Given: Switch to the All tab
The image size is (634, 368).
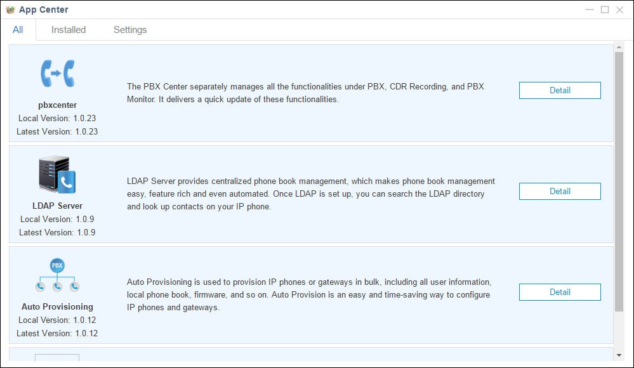Looking at the screenshot, I should (x=18, y=30).
